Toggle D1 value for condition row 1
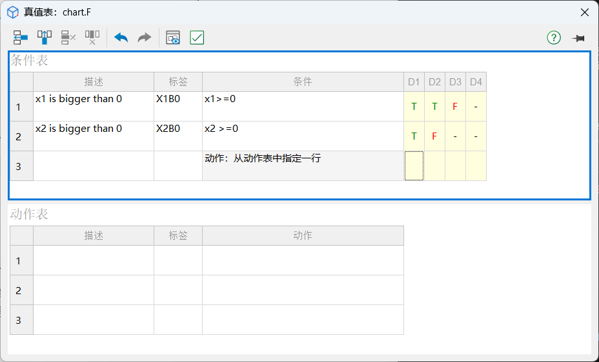 pos(414,107)
